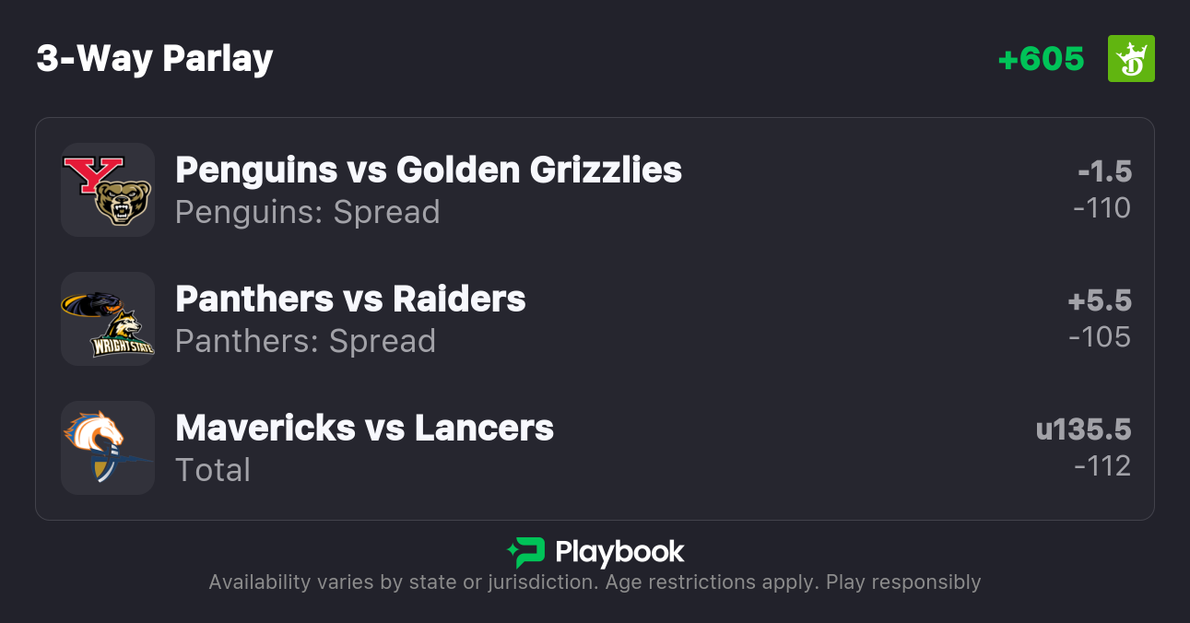The height and width of the screenshot is (623, 1190).
Task: Click the Panthers: Spread bet label
Action: click(x=305, y=341)
